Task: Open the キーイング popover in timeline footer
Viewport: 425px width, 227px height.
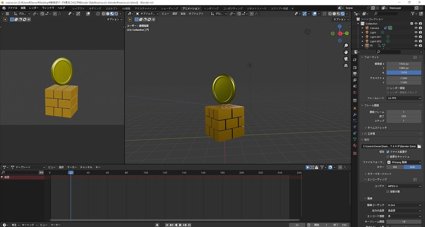Action: [29, 225]
